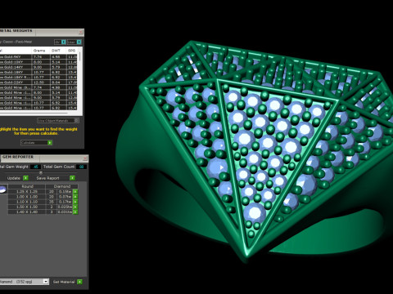The width and height of the screenshot is (393, 294).
Task: Click the Total Gem Weight value field
Action: coord(35,167)
